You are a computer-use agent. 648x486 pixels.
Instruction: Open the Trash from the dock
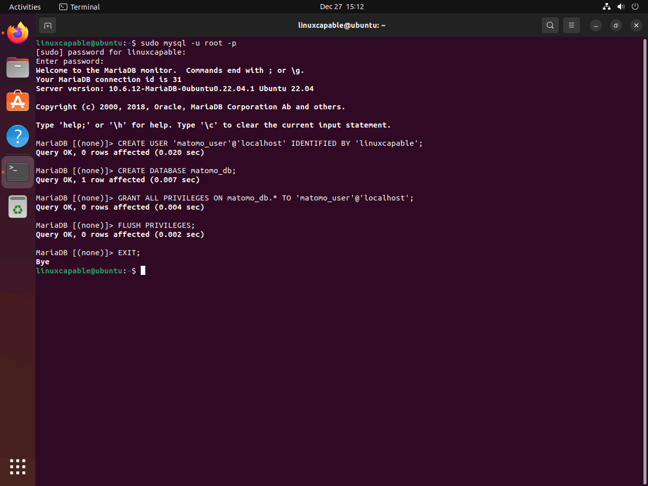point(18,207)
